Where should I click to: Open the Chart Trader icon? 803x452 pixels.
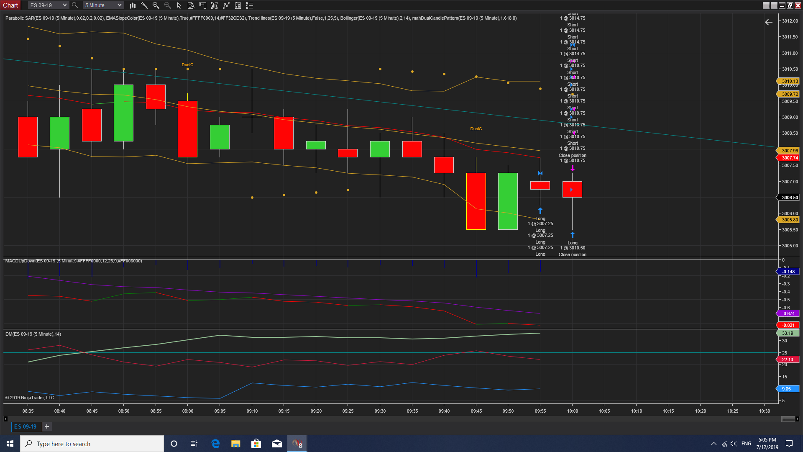[x=203, y=5]
